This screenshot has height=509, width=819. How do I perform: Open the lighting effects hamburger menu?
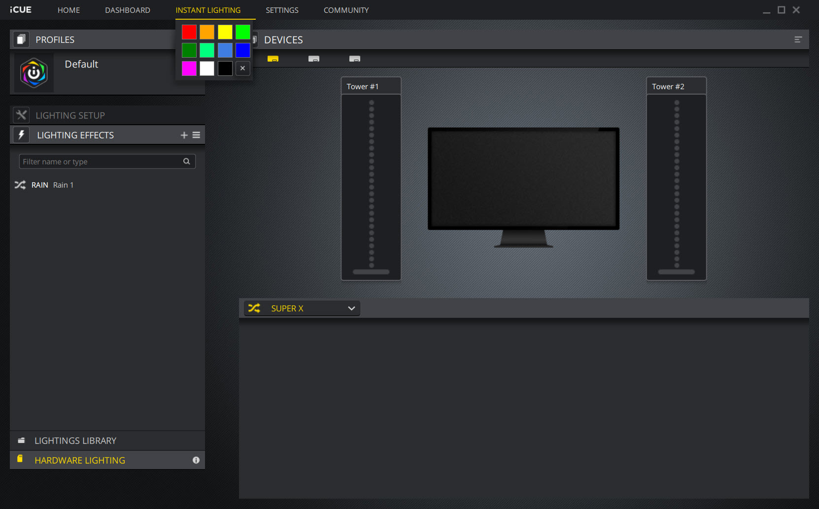tap(196, 135)
